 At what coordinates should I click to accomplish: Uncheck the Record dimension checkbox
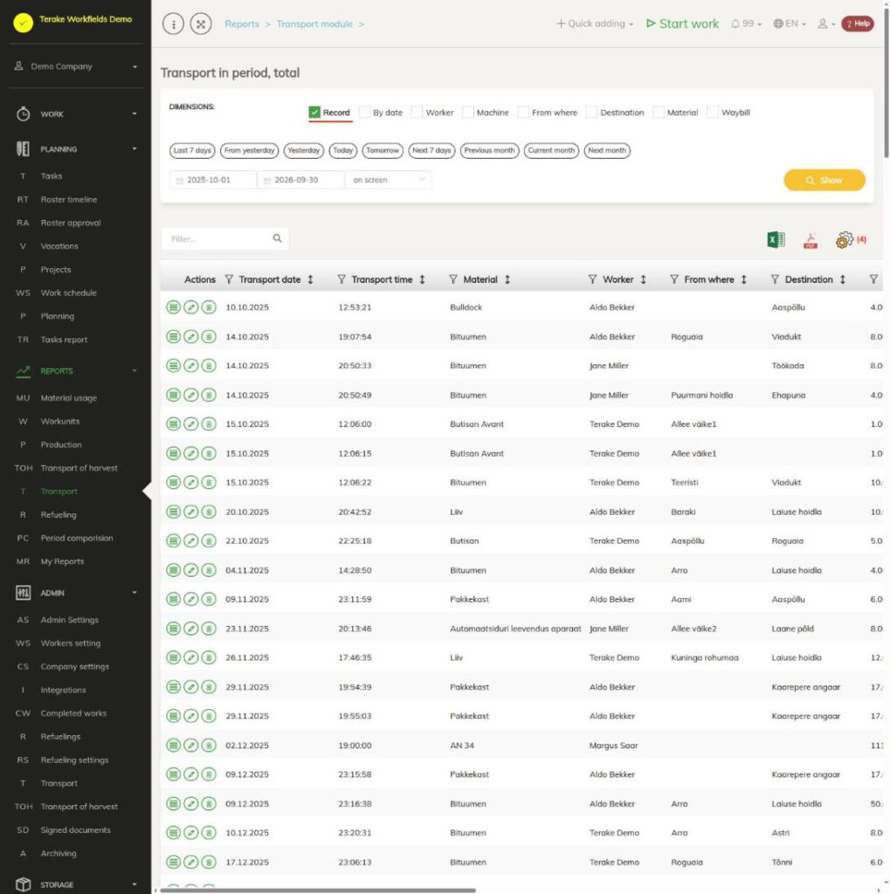[314, 113]
